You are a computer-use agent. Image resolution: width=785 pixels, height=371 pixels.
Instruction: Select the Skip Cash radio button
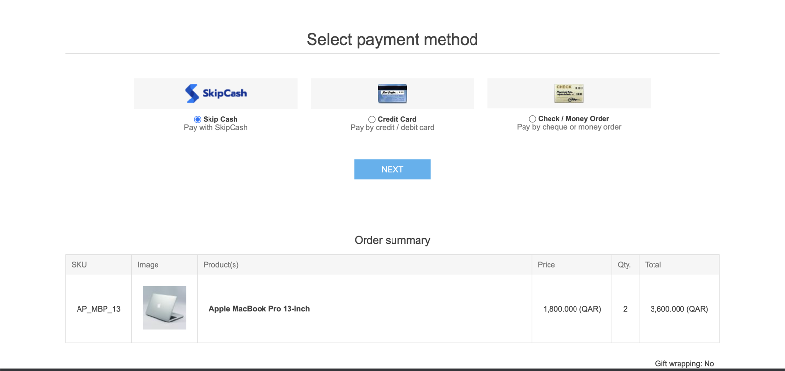(197, 119)
